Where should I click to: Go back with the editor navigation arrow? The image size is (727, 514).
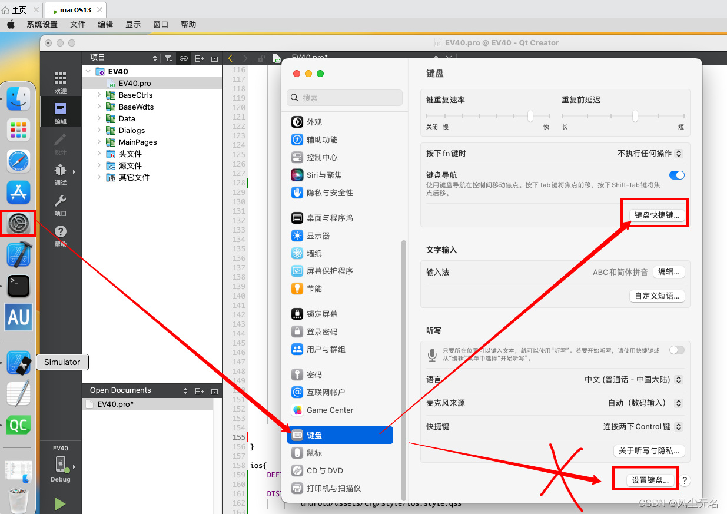(230, 58)
